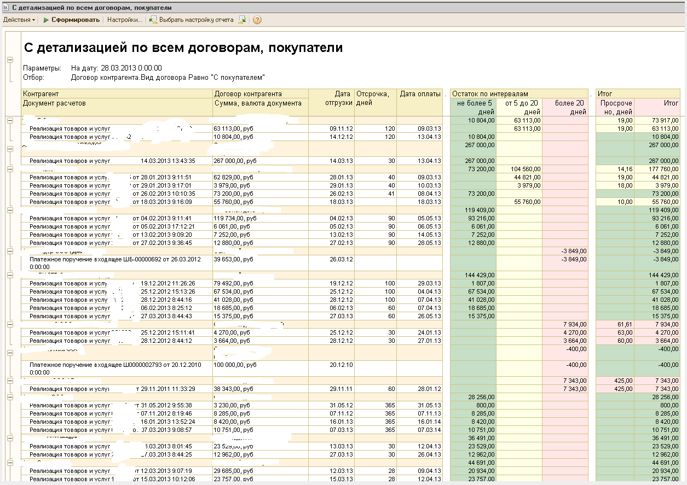Click the Выбрать настройку отчета icon

153,20
